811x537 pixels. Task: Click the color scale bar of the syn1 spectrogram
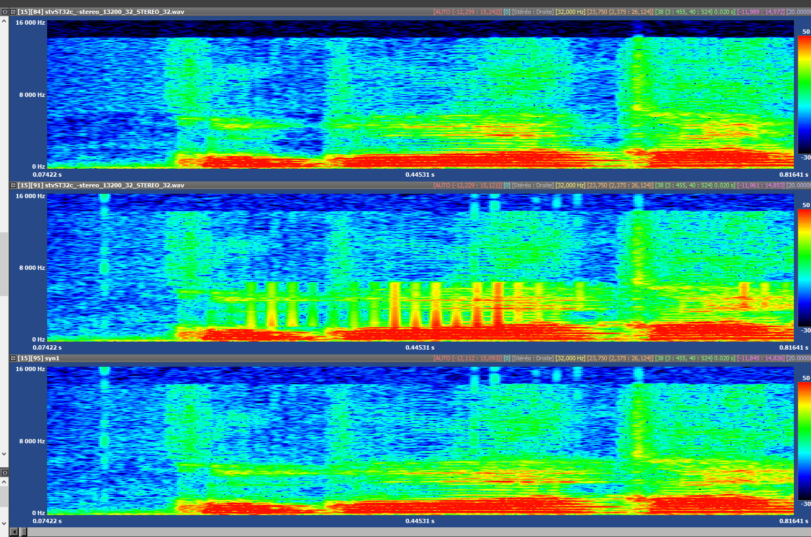click(x=804, y=441)
